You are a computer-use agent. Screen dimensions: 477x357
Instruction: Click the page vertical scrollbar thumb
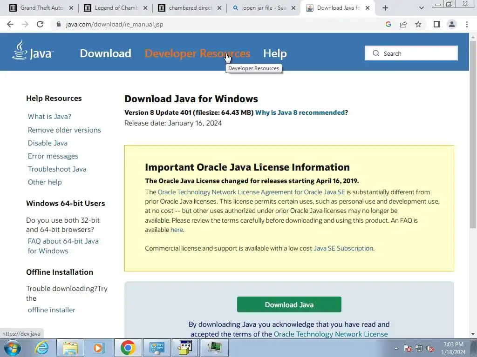(x=473, y=133)
